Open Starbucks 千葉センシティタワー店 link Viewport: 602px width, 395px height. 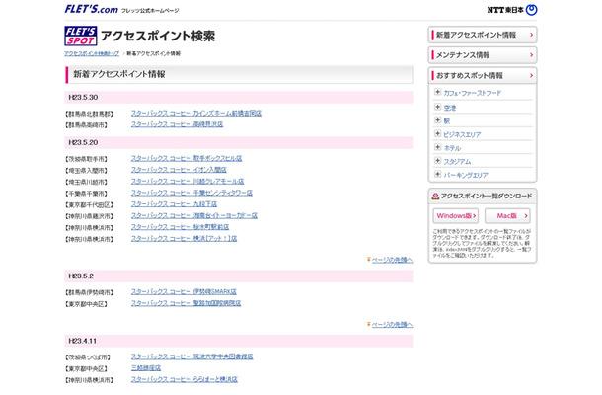(x=191, y=193)
